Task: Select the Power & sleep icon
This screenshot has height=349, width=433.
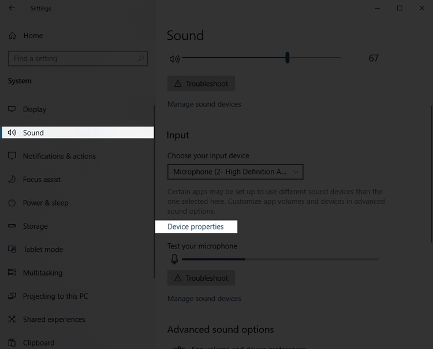Action: (12, 203)
